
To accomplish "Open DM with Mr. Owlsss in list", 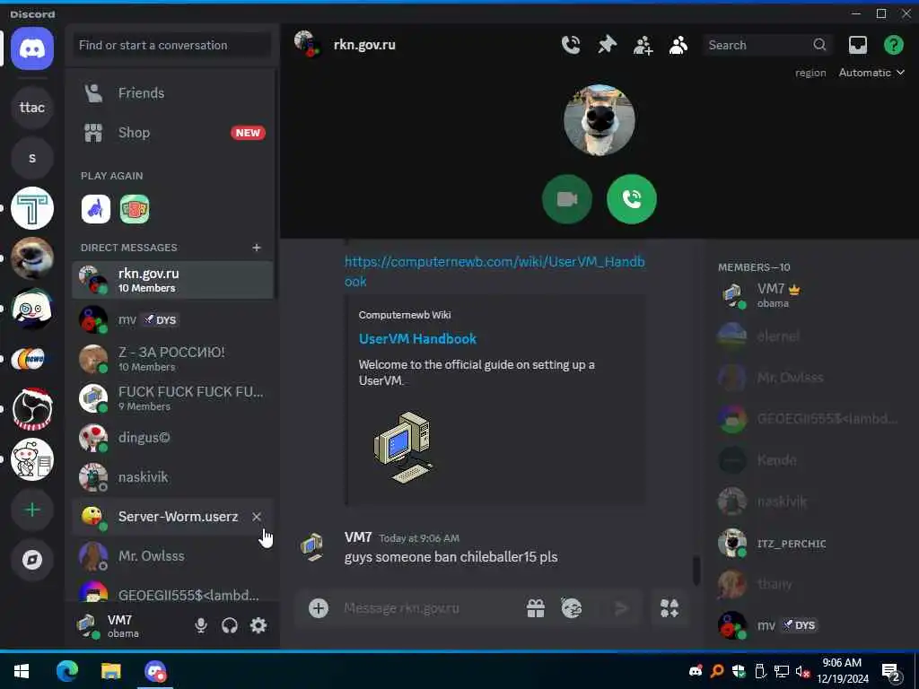I will click(x=173, y=556).
